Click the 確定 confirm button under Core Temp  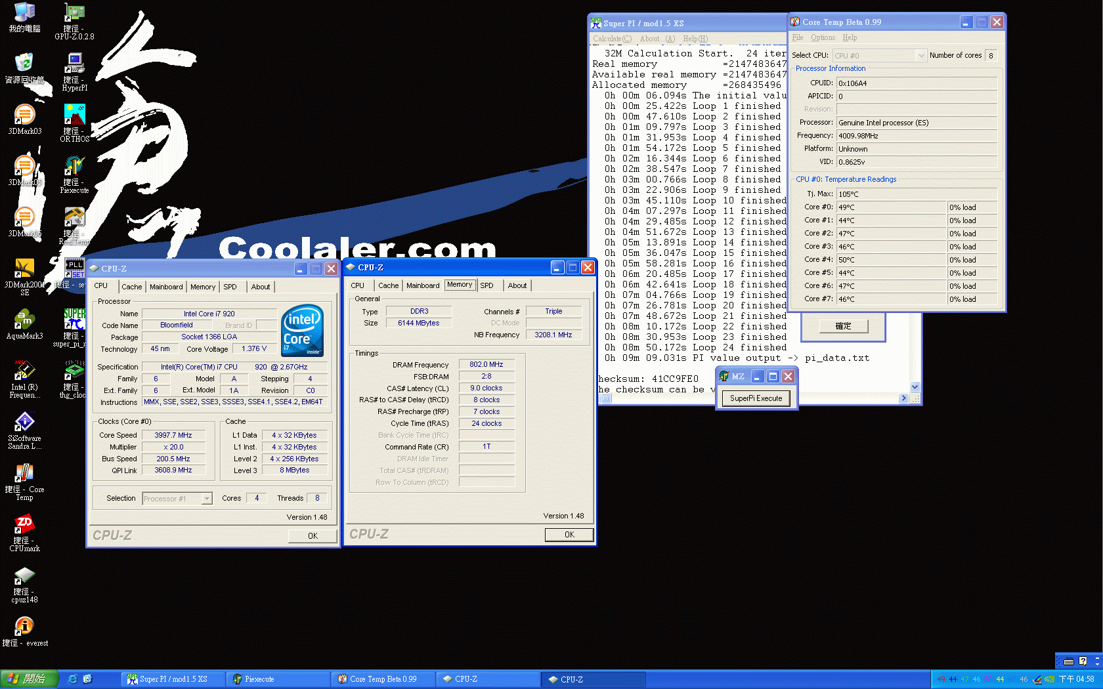click(843, 326)
